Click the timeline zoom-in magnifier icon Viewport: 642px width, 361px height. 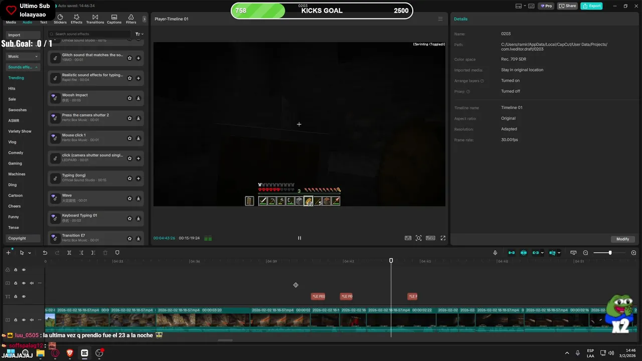point(633,253)
